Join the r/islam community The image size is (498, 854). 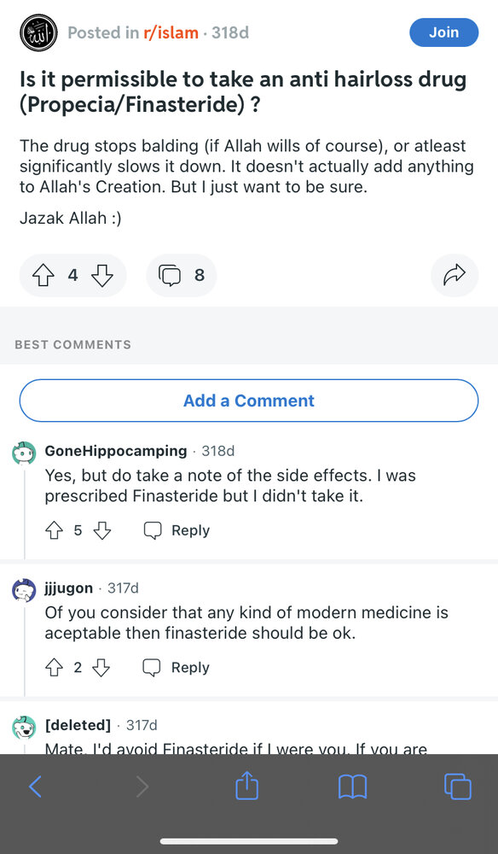click(x=443, y=32)
